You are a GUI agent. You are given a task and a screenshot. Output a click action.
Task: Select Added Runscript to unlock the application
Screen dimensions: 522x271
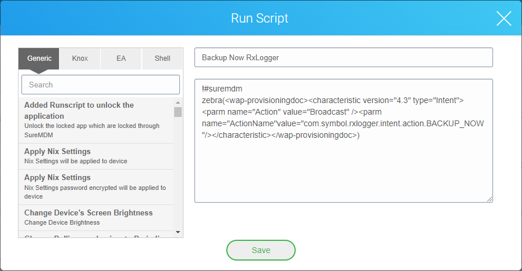tap(95, 115)
